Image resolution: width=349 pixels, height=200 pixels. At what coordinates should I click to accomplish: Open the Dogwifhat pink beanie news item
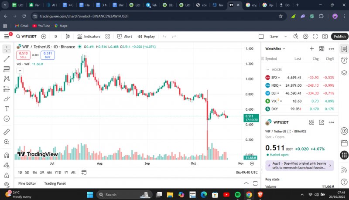300,166
